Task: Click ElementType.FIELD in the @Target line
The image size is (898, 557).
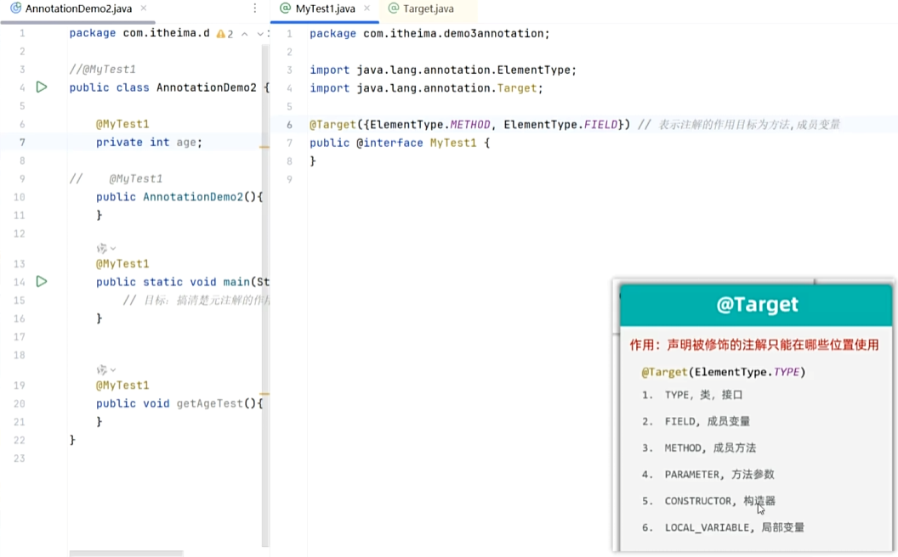Action: pos(560,125)
